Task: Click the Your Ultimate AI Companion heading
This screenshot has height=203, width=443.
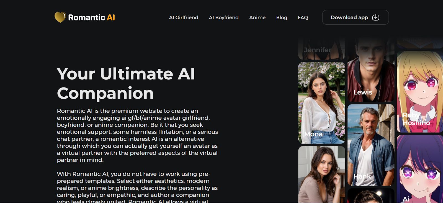Action: click(126, 83)
